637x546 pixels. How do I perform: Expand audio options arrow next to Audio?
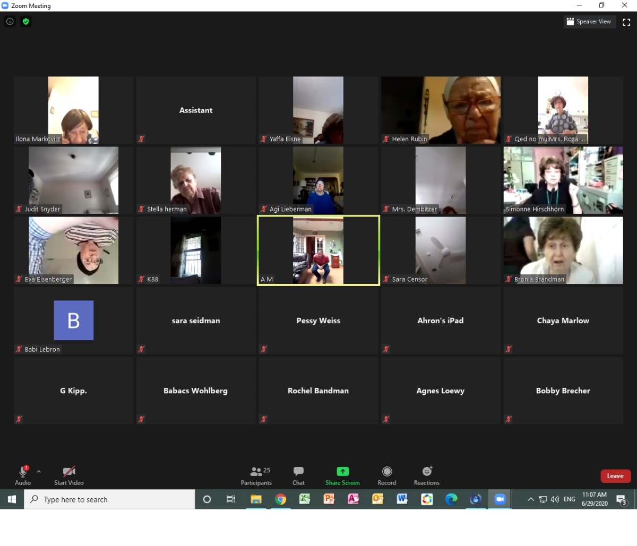[x=39, y=471]
